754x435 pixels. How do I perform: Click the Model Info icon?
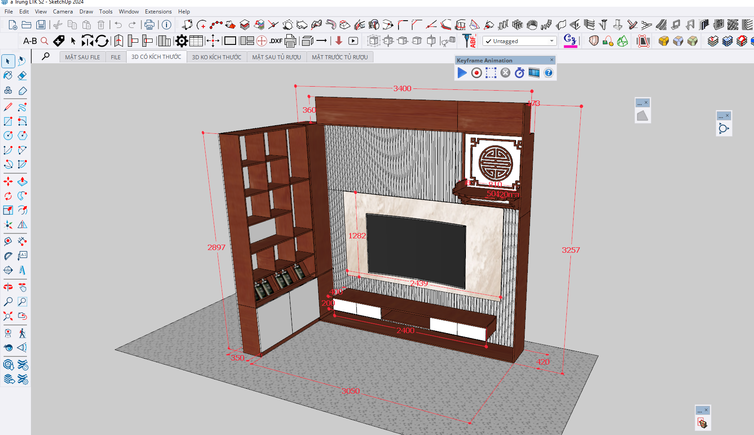click(x=167, y=25)
